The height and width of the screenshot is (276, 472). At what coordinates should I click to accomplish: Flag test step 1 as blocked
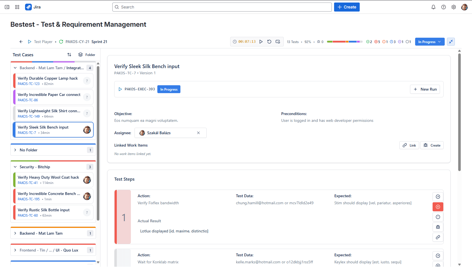click(x=438, y=217)
